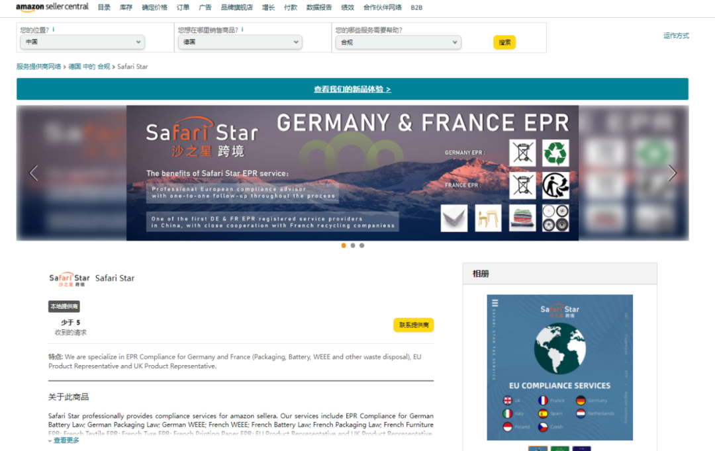Click the 联系提供商 button
The height and width of the screenshot is (451, 715).
414,325
